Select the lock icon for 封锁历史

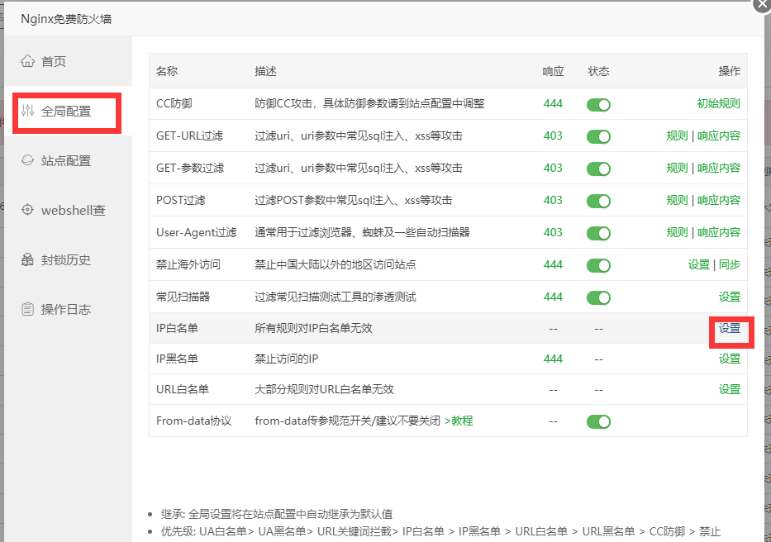coord(29,259)
